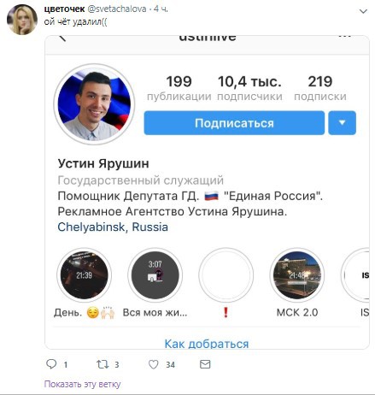Open the Вся моя жи... story highlight

tap(155, 275)
